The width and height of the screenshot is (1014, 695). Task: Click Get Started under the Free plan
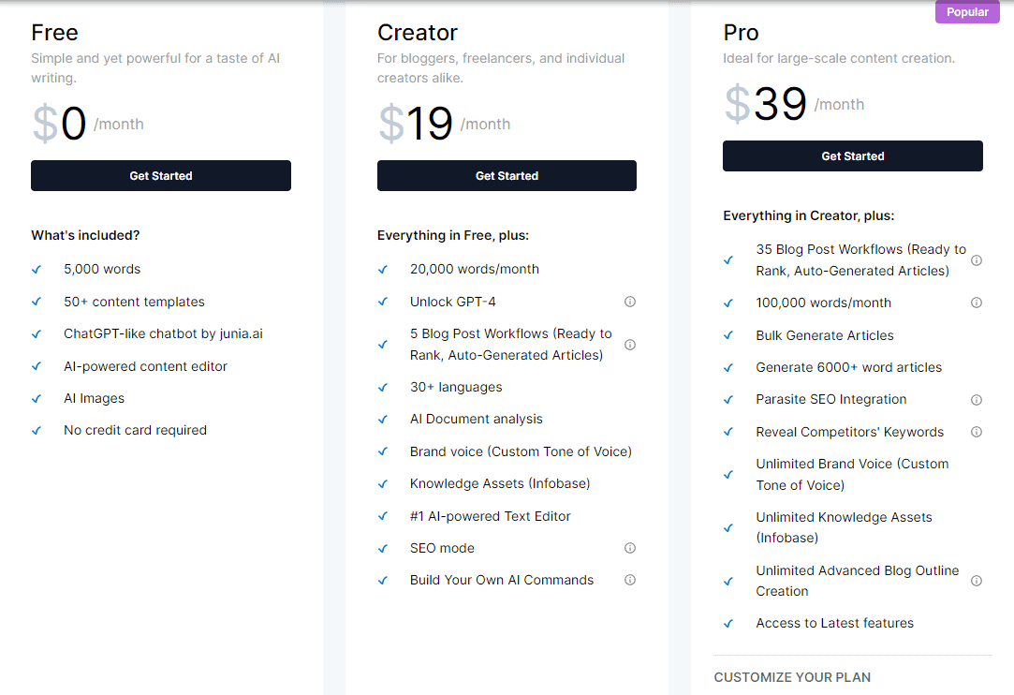pyautogui.click(x=160, y=175)
